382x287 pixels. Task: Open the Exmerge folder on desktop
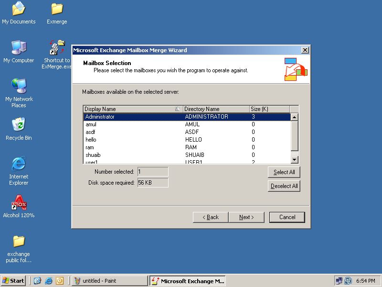click(57, 13)
